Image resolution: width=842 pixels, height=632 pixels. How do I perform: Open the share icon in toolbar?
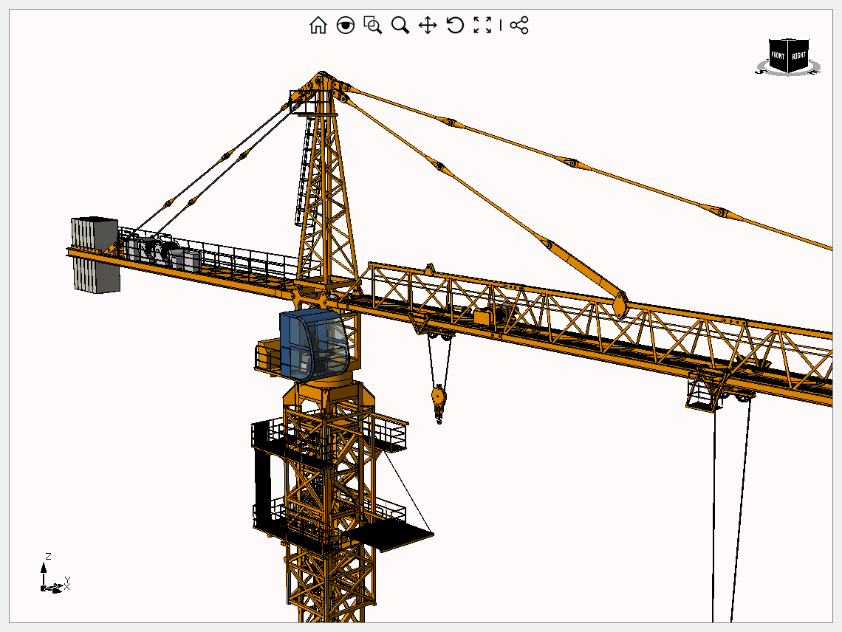coord(519,26)
